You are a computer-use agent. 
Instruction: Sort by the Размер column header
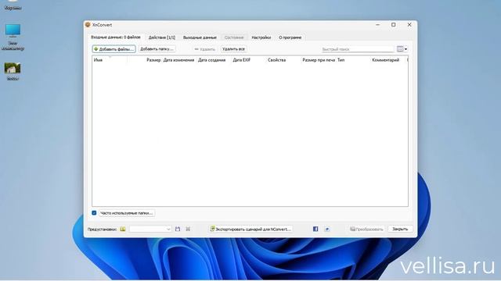coord(144,60)
